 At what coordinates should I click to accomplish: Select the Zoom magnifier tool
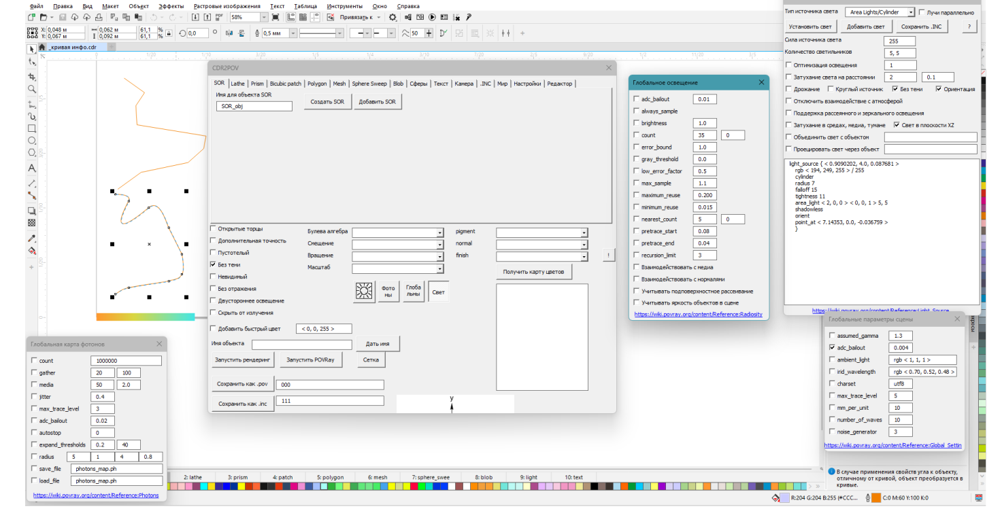[x=31, y=89]
